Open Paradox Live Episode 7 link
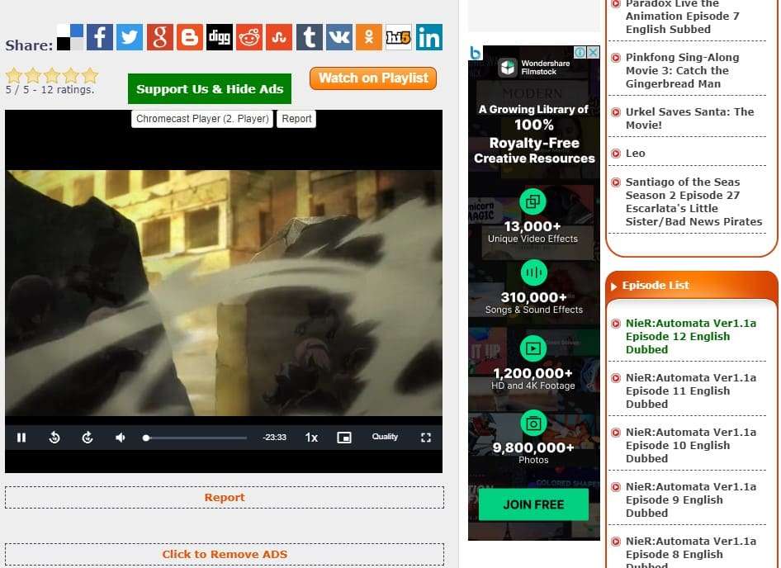Image resolution: width=781 pixels, height=568 pixels. point(683,17)
